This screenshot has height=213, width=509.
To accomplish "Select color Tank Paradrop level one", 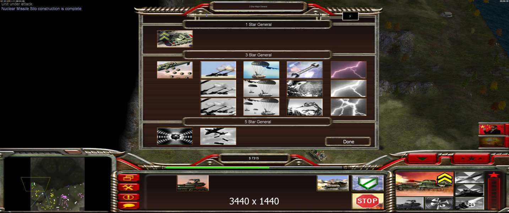I will click(261, 70).
